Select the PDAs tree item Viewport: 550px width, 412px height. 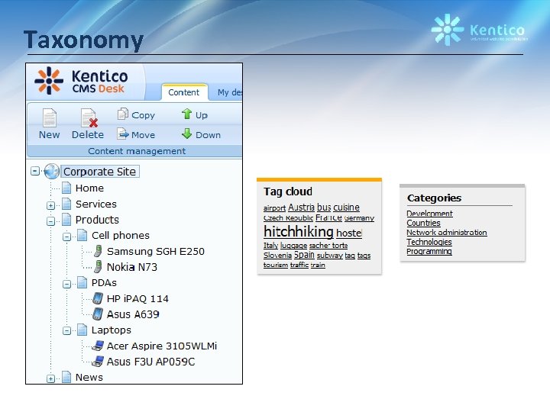[x=104, y=283]
